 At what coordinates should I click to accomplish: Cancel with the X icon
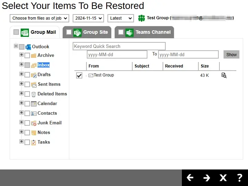coord(223,178)
